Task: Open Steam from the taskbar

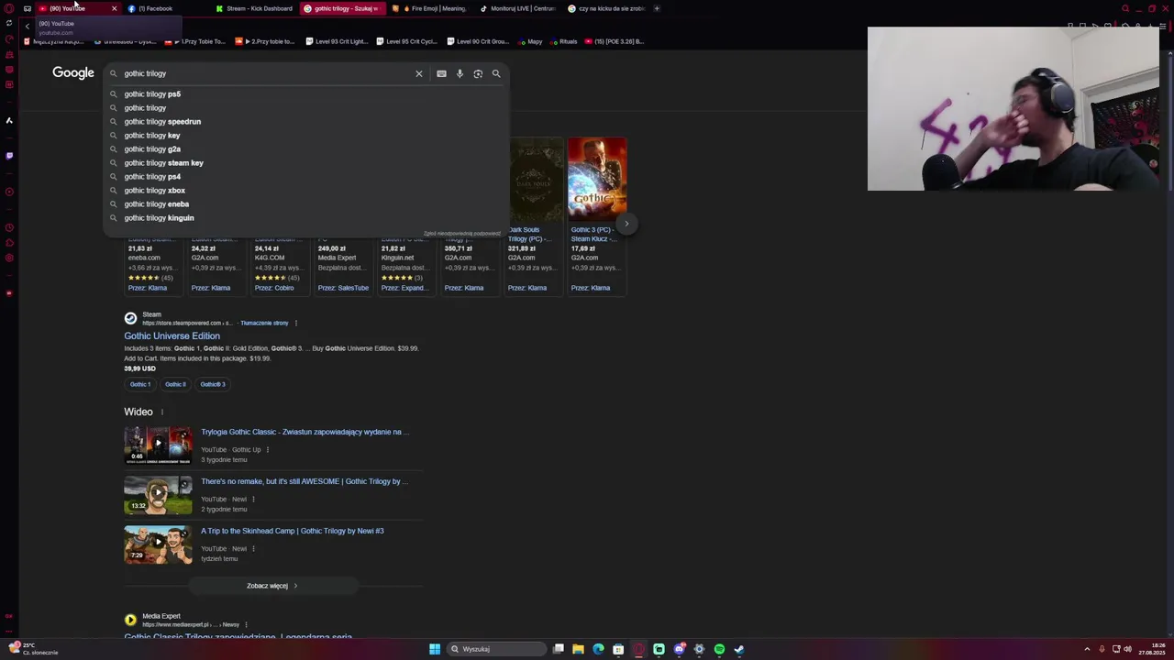Action: 739,649
